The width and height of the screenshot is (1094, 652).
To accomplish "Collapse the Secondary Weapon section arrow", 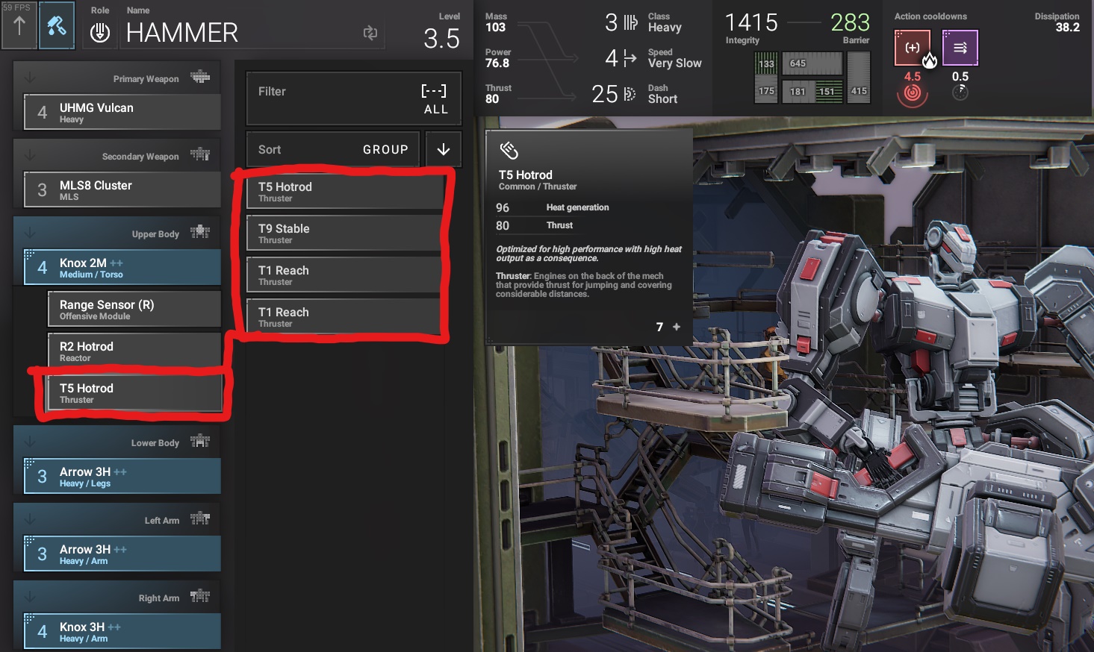I will tap(30, 155).
